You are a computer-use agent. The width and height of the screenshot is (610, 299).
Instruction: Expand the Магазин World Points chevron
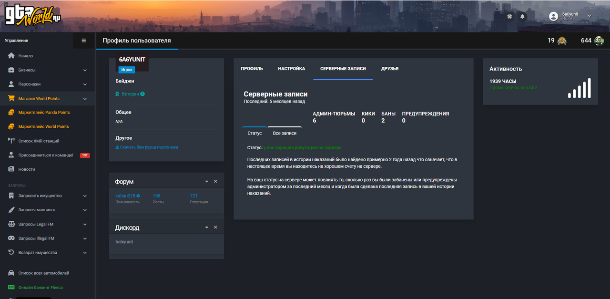click(85, 99)
